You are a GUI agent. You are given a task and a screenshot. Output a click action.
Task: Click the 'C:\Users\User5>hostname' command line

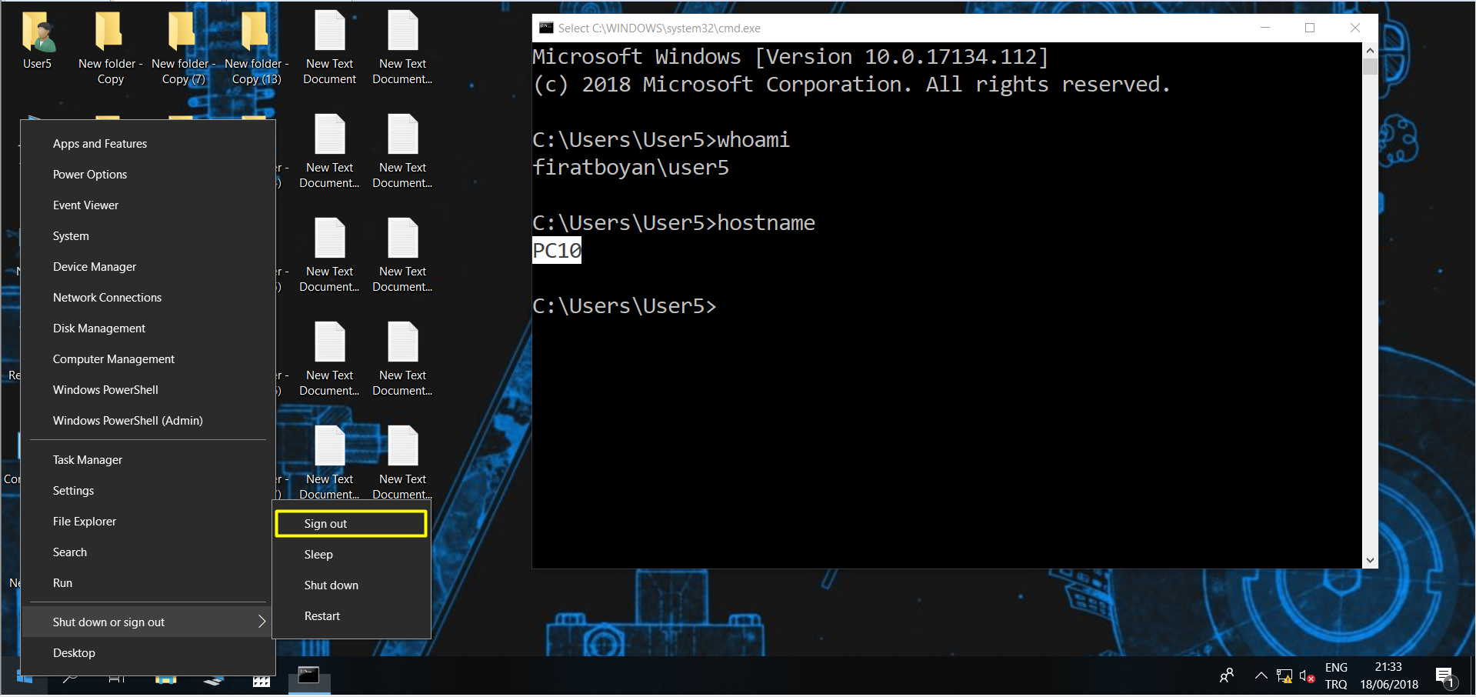tap(674, 223)
